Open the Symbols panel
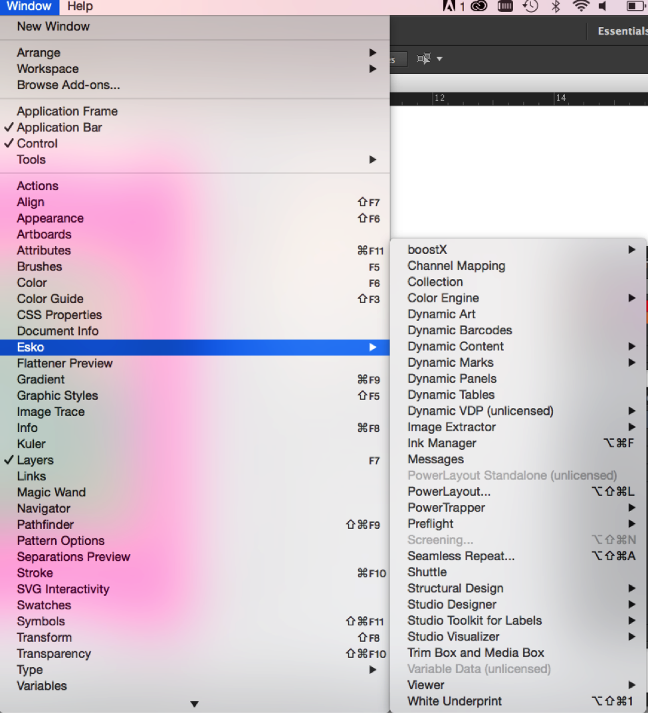 click(195, 621)
